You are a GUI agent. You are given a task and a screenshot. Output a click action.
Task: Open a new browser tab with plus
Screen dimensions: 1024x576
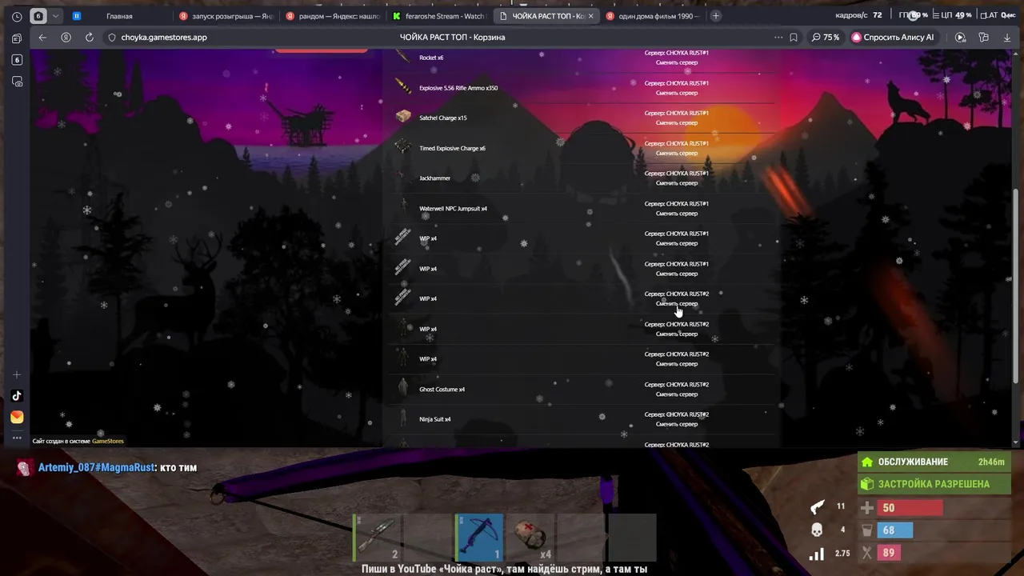[715, 16]
